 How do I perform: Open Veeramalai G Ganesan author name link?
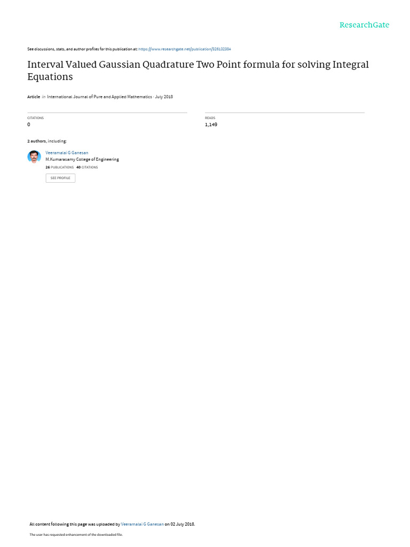click(67, 153)
